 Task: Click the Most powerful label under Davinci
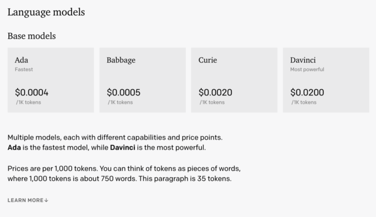point(307,70)
